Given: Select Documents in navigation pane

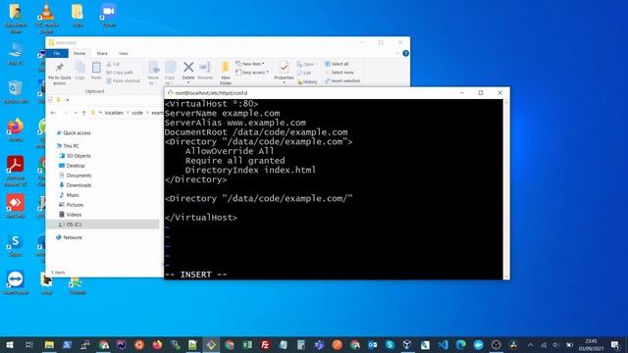Looking at the screenshot, I should click(x=76, y=176).
